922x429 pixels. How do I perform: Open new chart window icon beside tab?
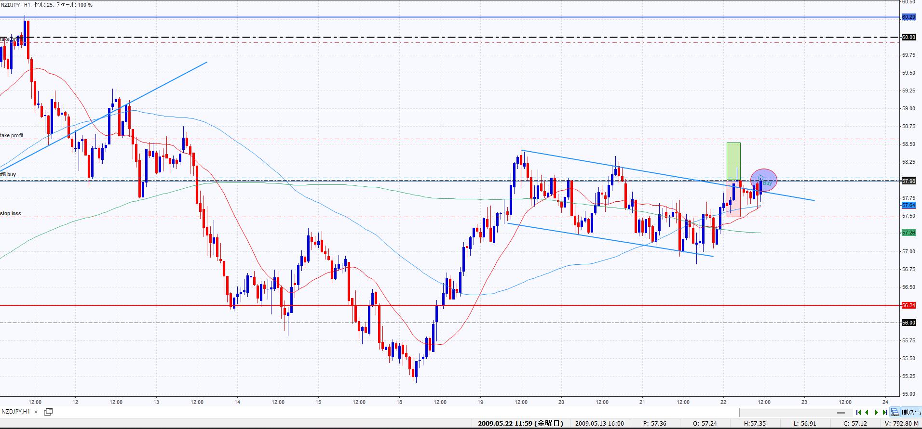[48, 412]
